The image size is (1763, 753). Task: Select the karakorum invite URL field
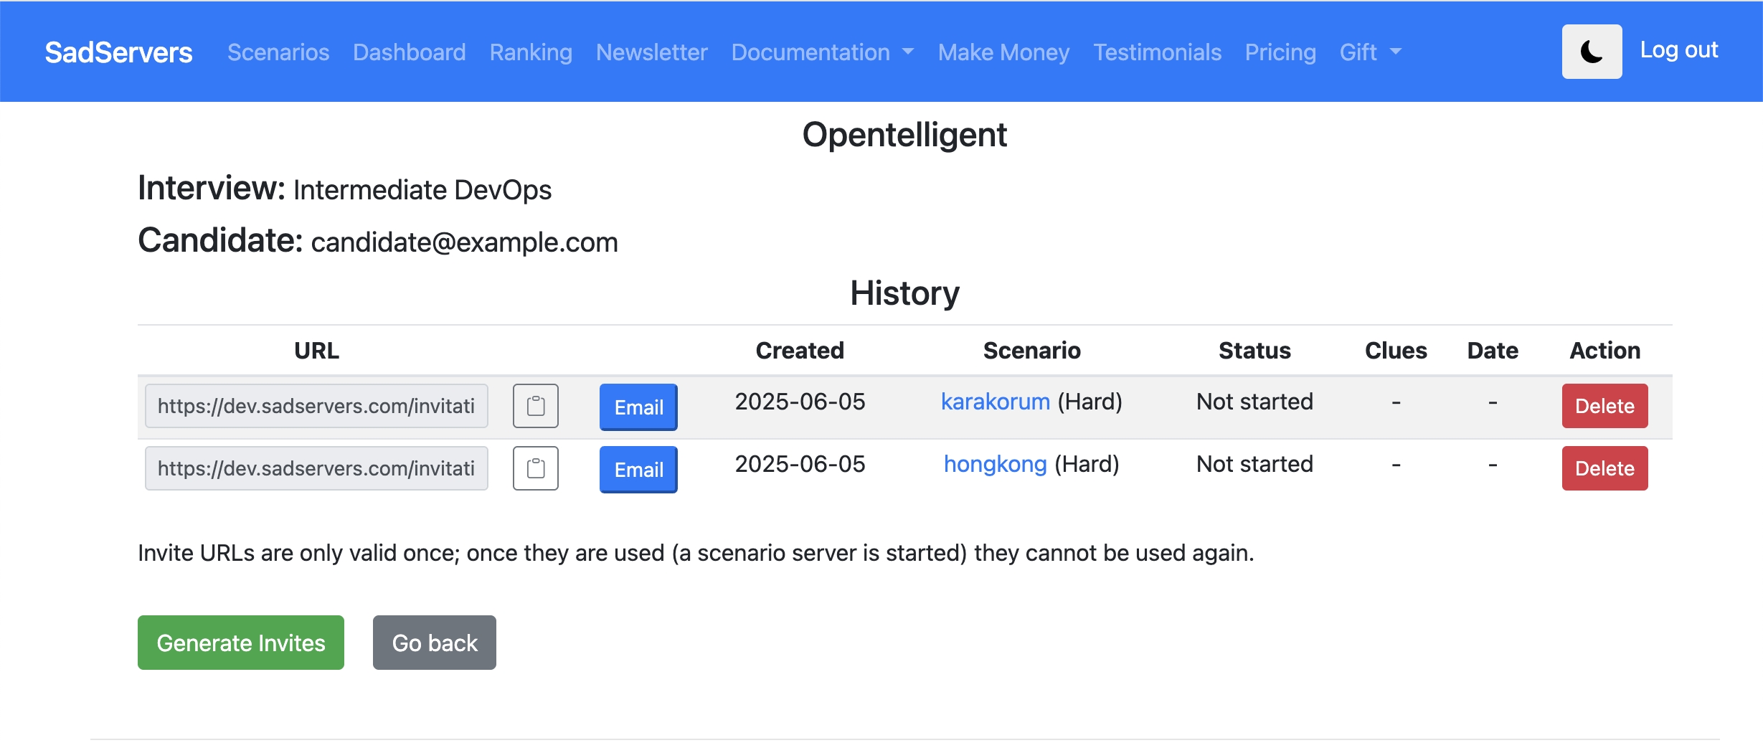point(316,406)
